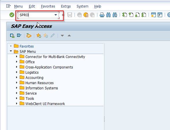Expand the Accounting folder node
This screenshot has height=130, width=170.
[16, 77]
